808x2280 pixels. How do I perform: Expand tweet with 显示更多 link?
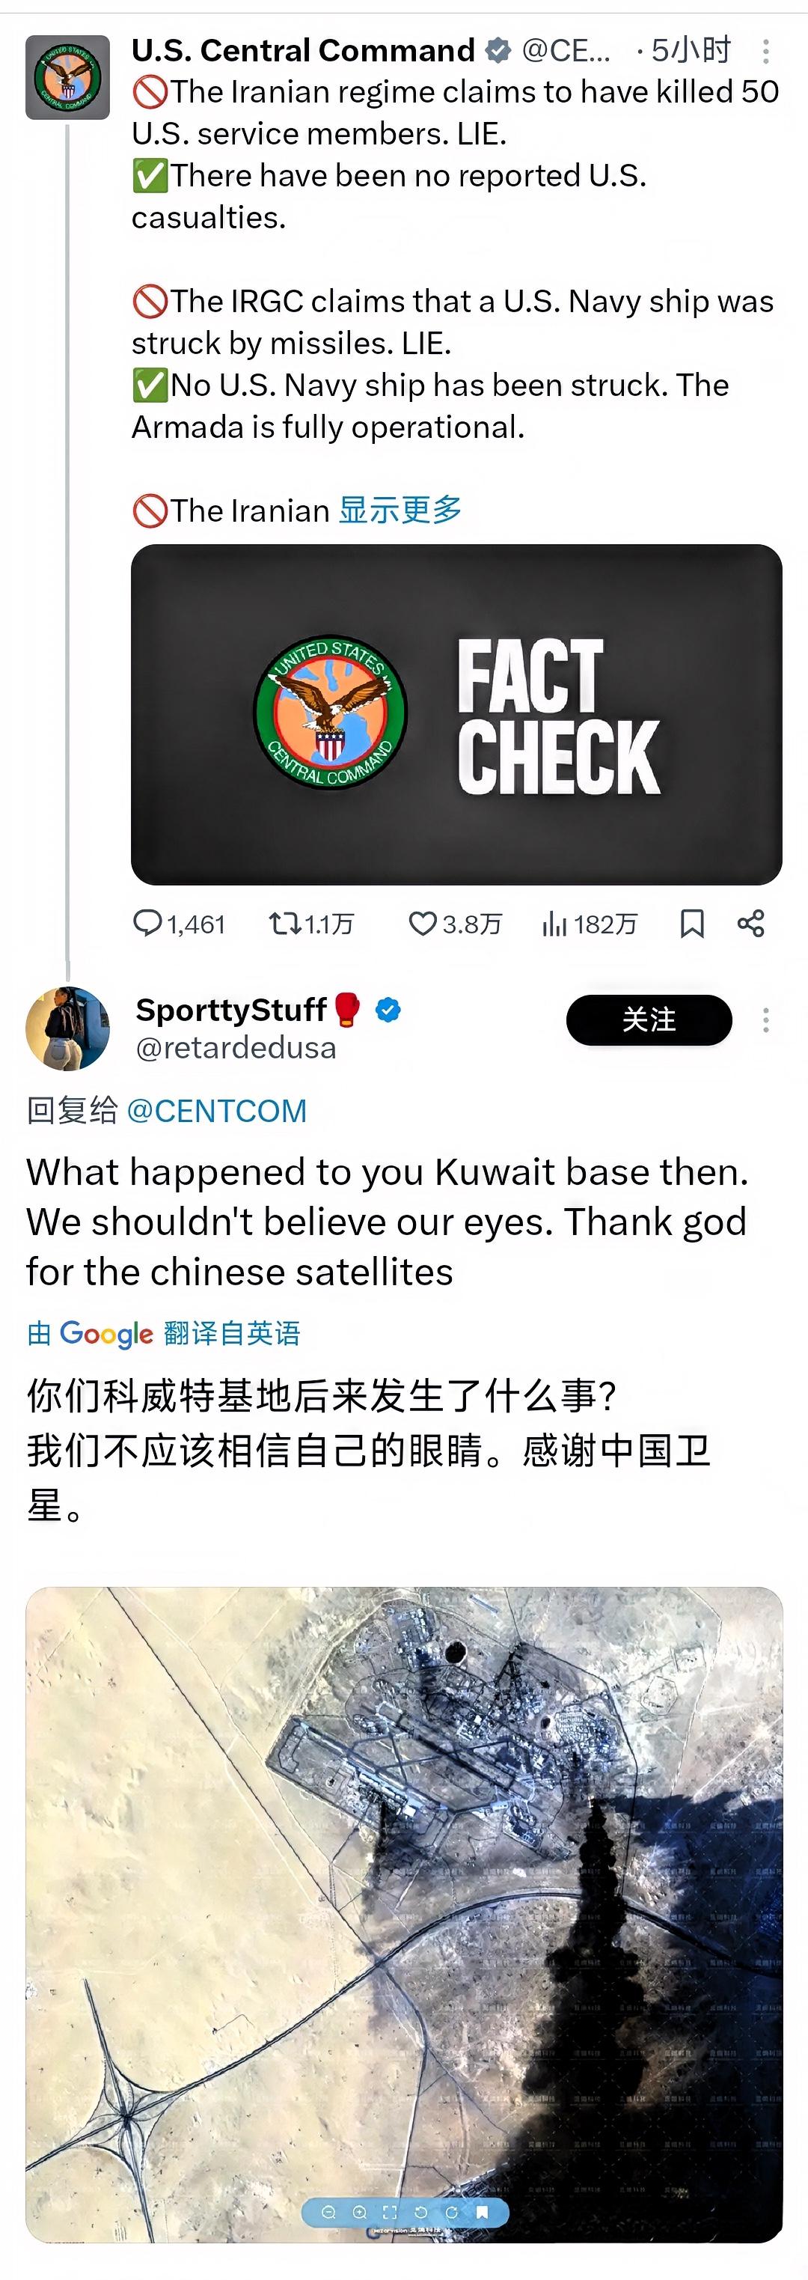pyautogui.click(x=401, y=510)
